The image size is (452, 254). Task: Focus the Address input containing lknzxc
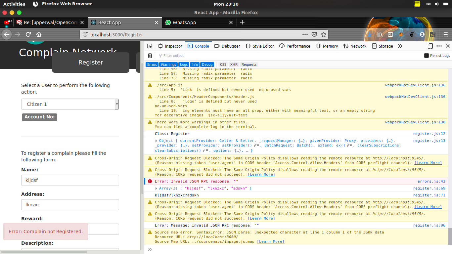[70, 205]
